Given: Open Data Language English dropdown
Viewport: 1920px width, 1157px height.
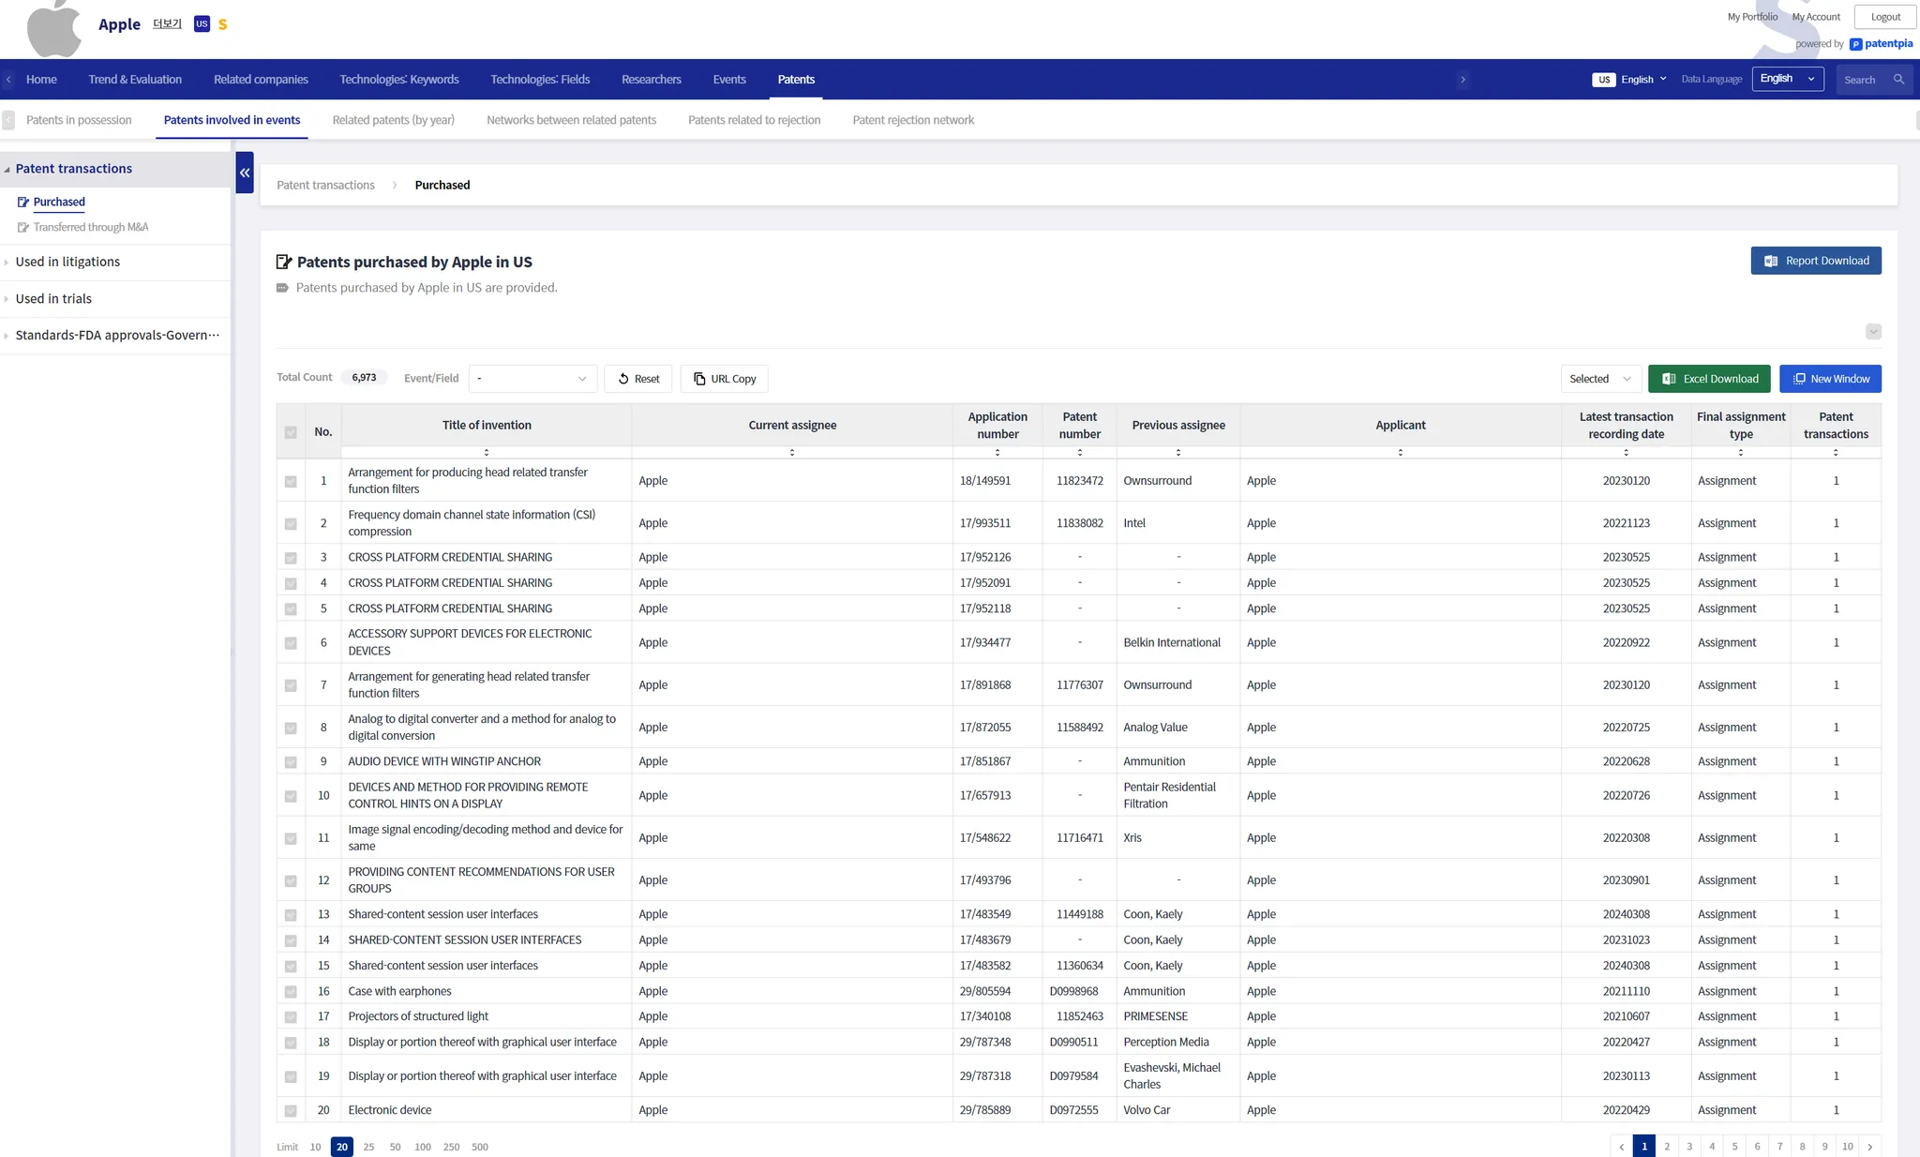Looking at the screenshot, I should 1787,79.
